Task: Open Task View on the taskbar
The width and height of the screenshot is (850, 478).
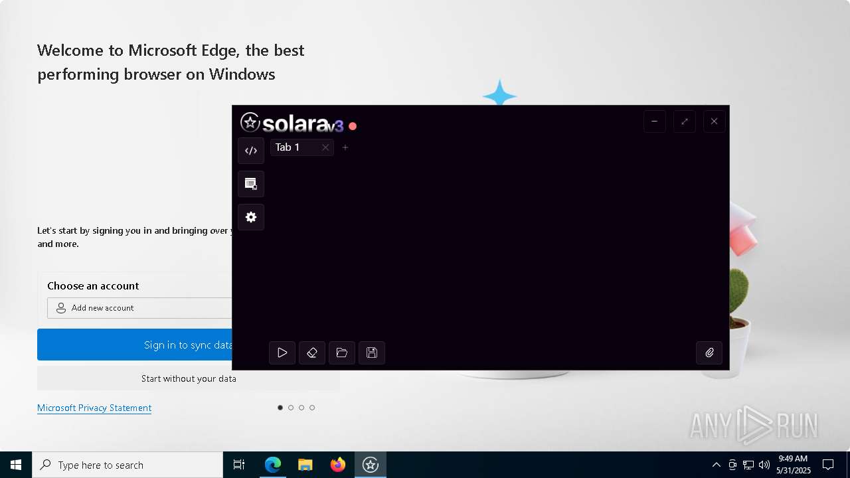Action: (239, 465)
